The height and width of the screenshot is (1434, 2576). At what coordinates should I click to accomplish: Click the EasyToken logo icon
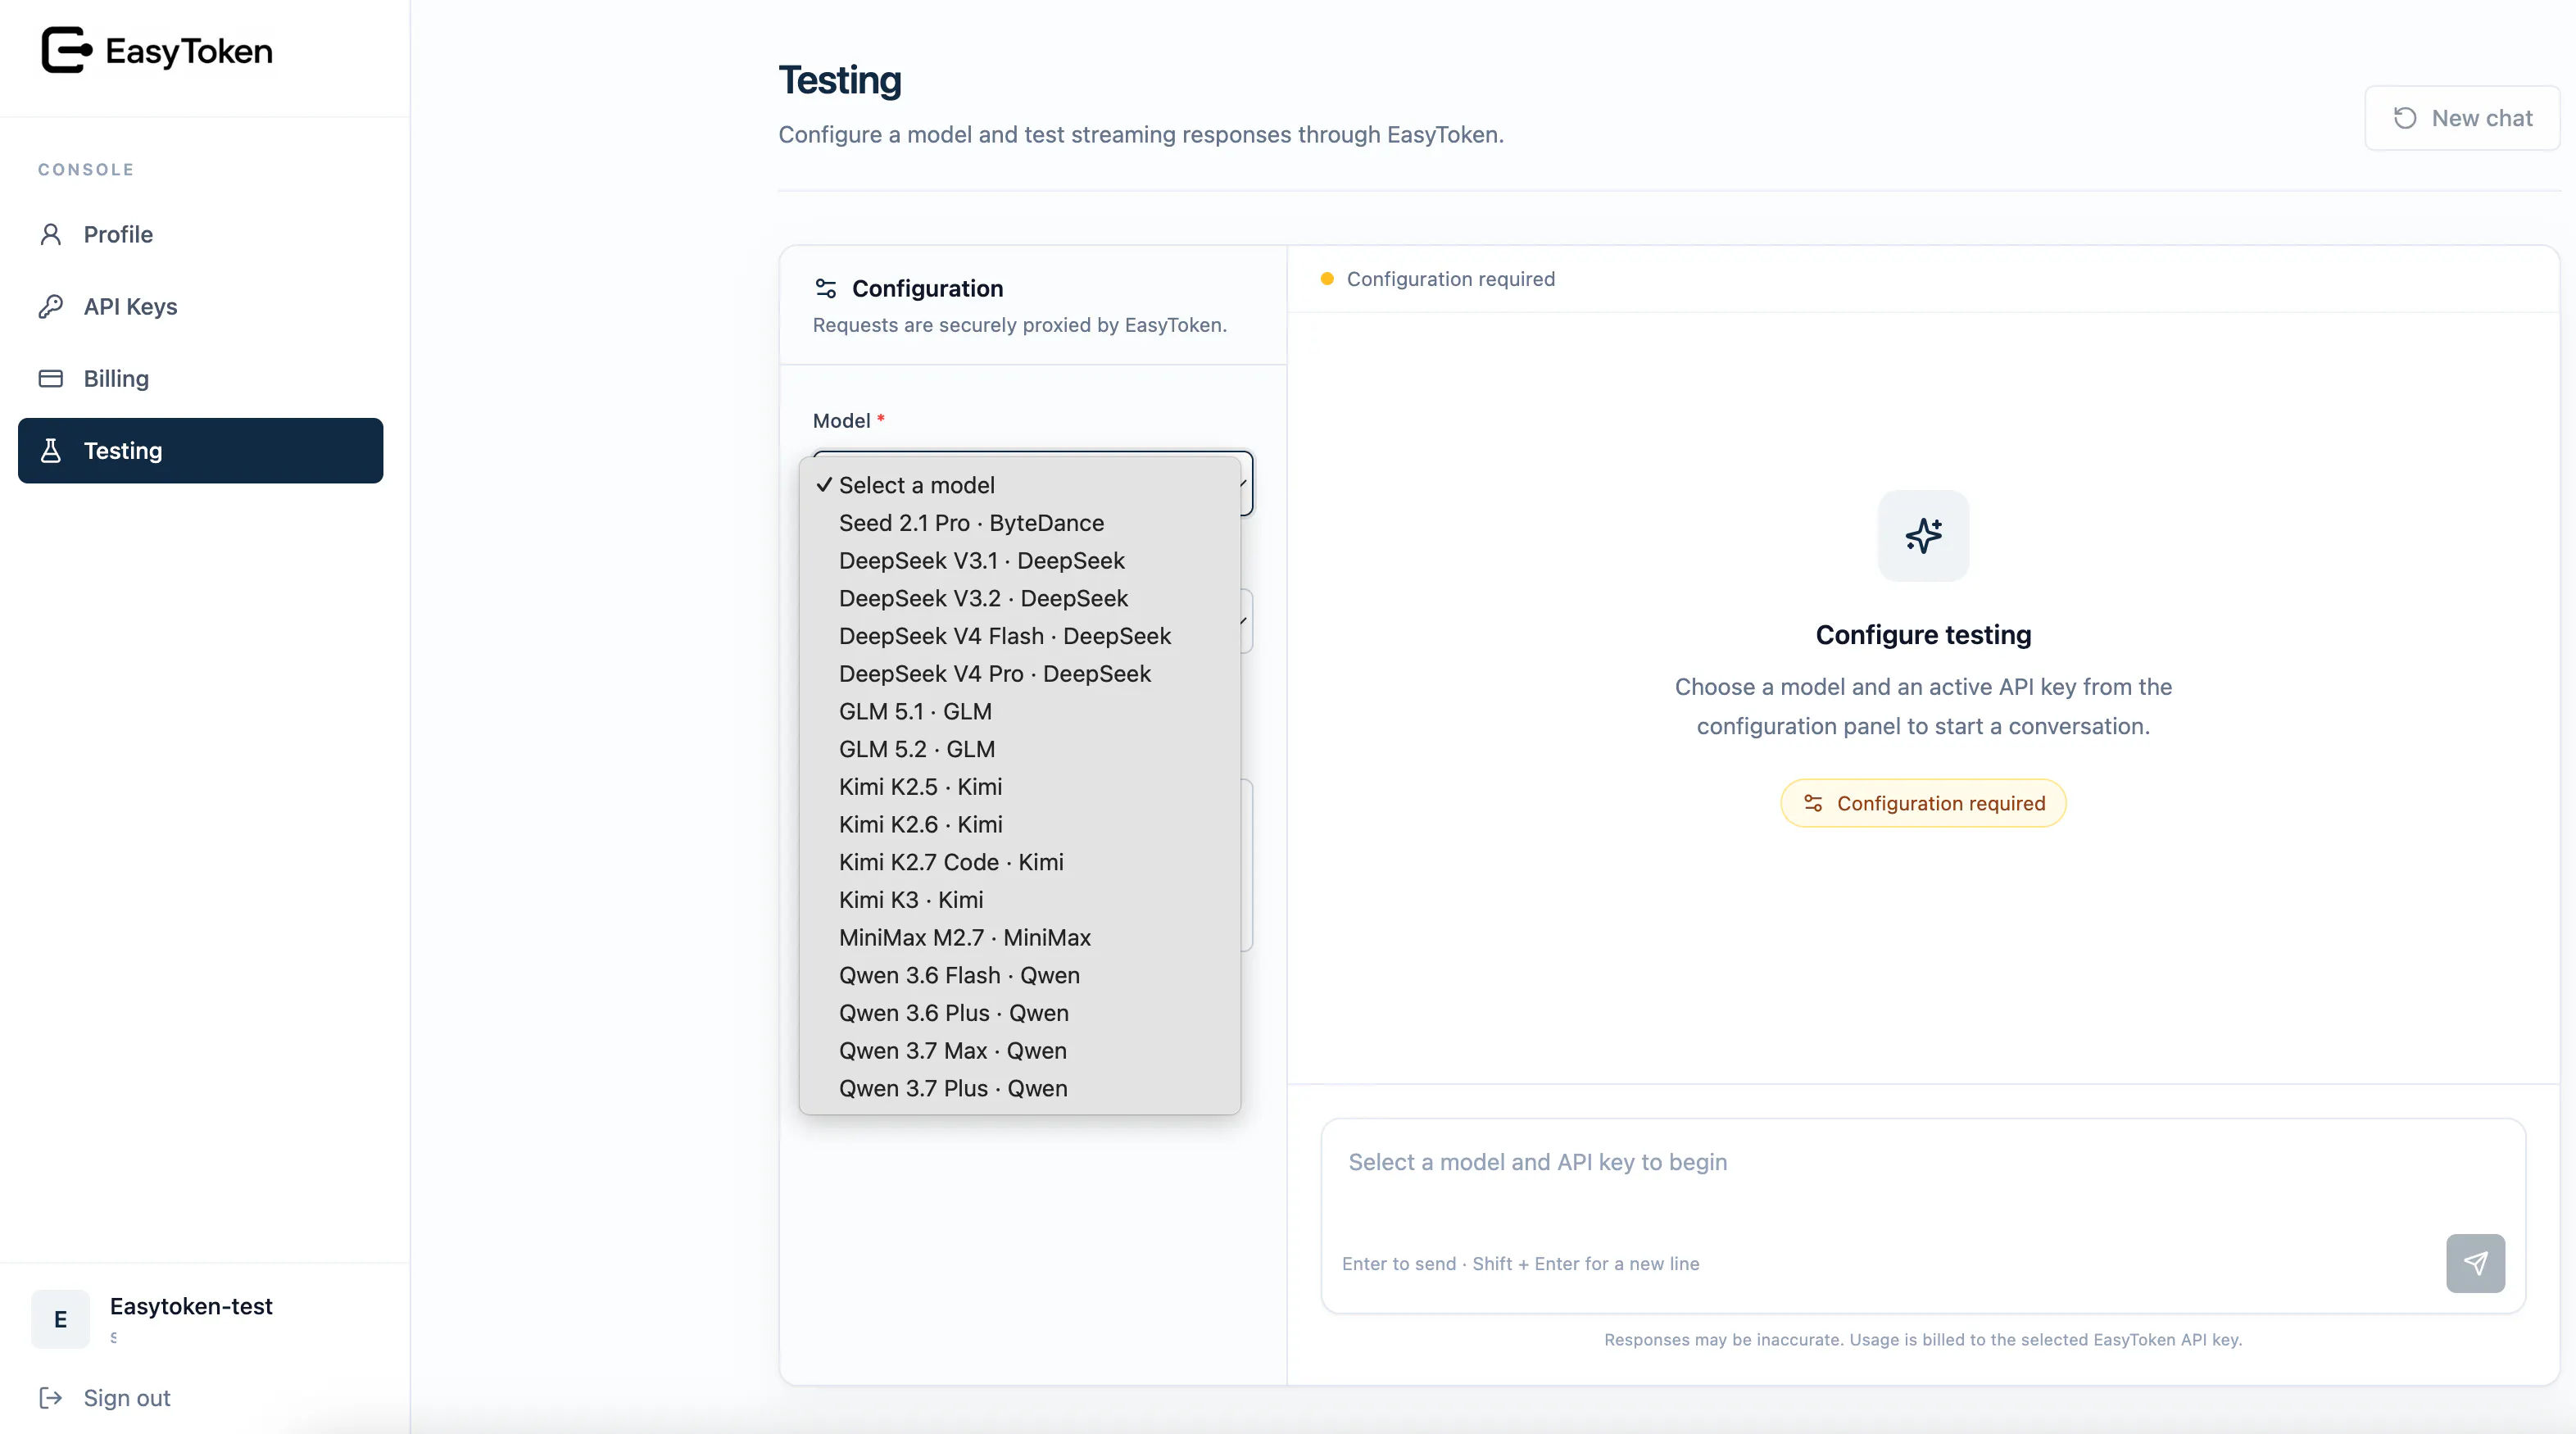[66, 50]
